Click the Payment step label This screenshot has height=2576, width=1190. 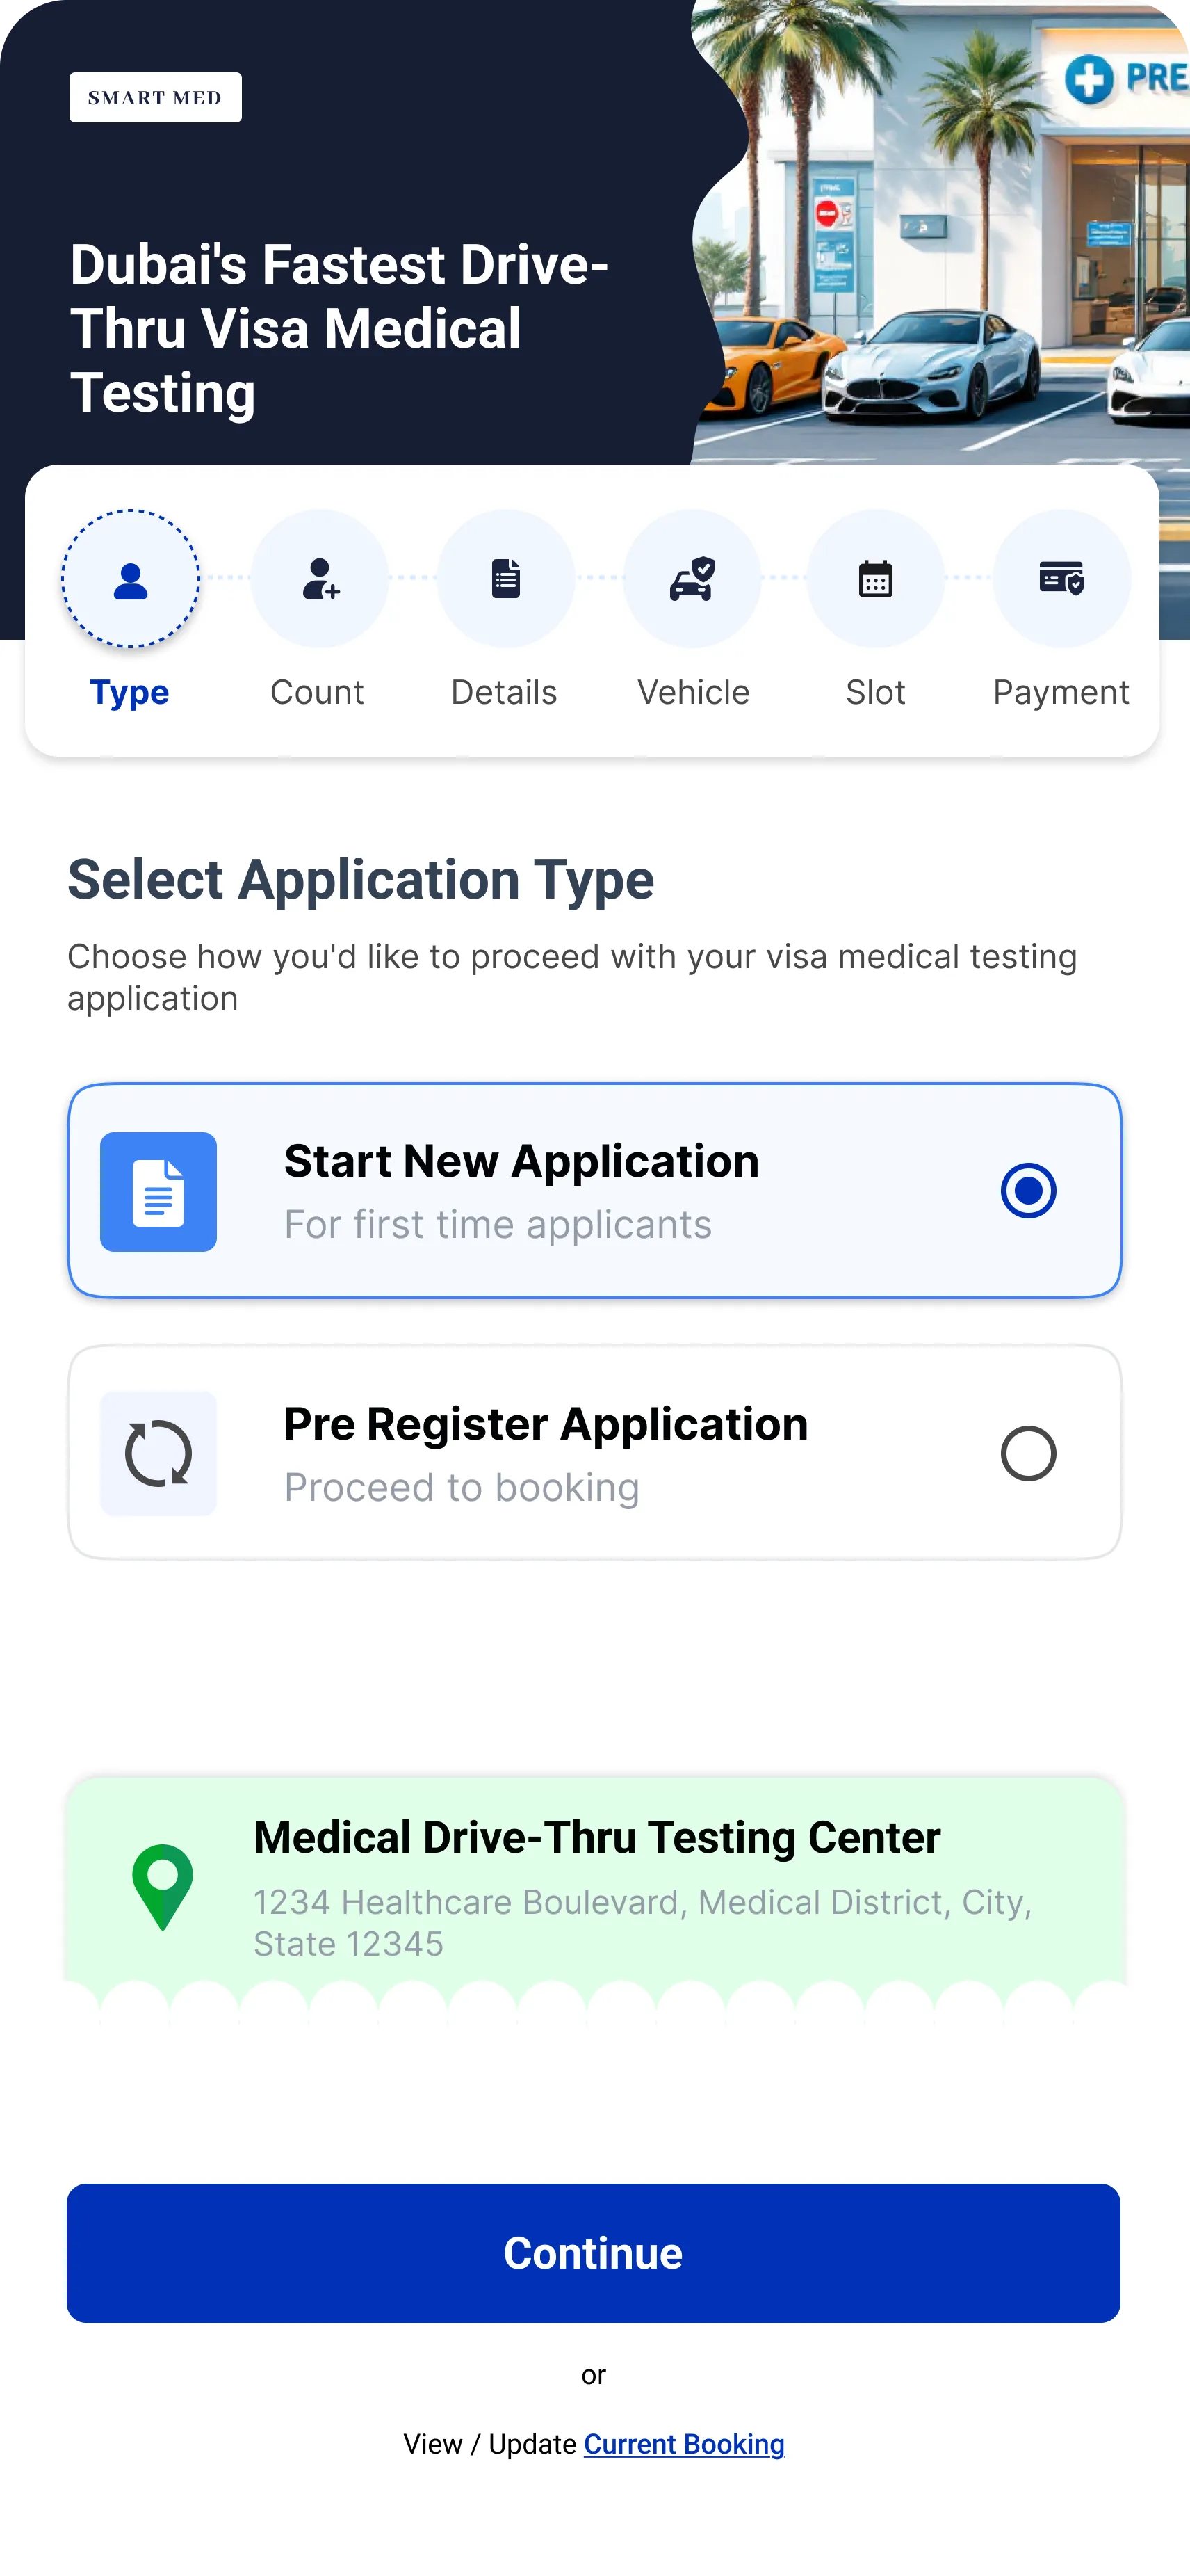click(x=1061, y=692)
